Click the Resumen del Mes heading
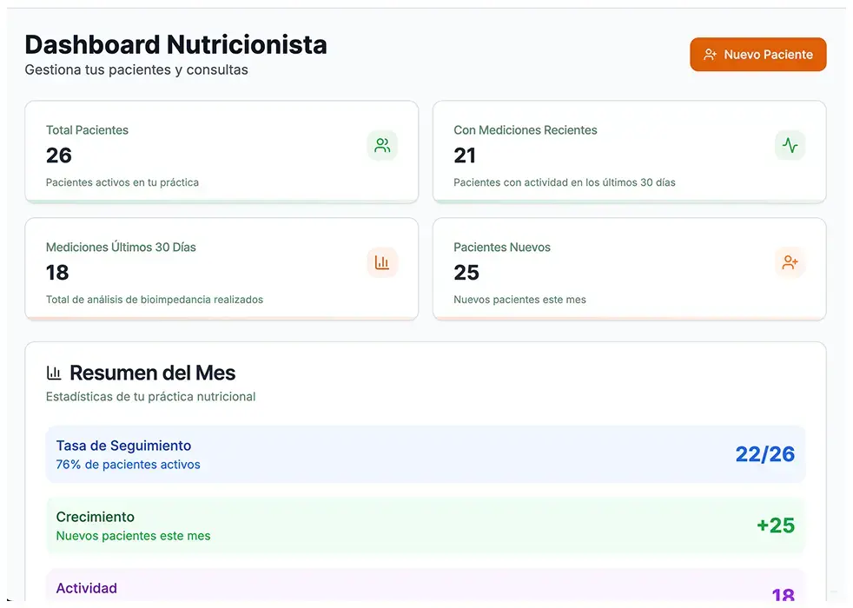Image resolution: width=853 pixels, height=608 pixels. [x=153, y=372]
